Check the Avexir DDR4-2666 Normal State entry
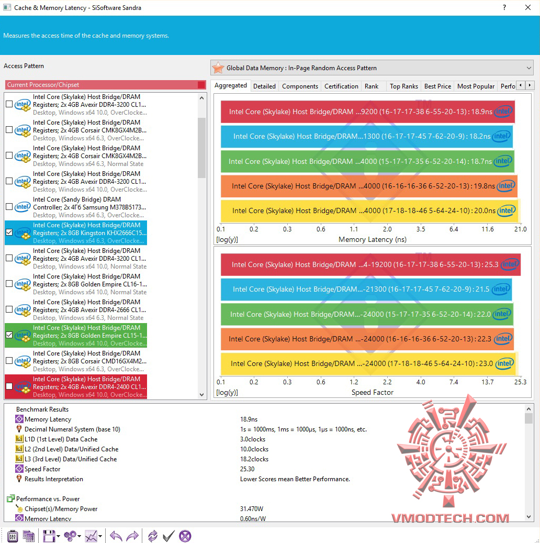Viewport: 540px width, 543px height. 9,309
